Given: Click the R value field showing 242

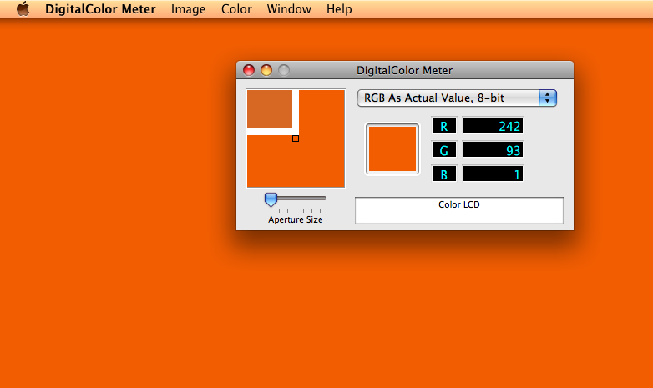Looking at the screenshot, I should tap(493, 126).
